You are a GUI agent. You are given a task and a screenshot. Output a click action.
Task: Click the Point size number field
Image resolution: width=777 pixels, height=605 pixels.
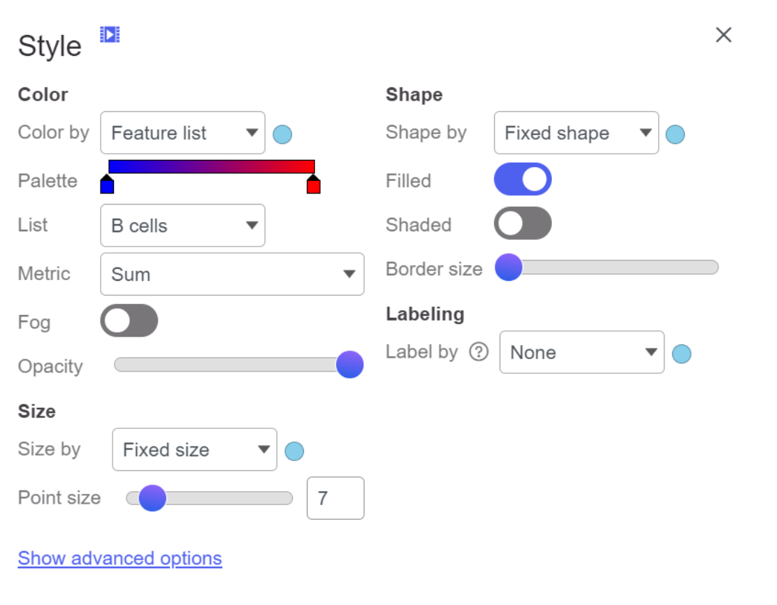[x=335, y=498]
